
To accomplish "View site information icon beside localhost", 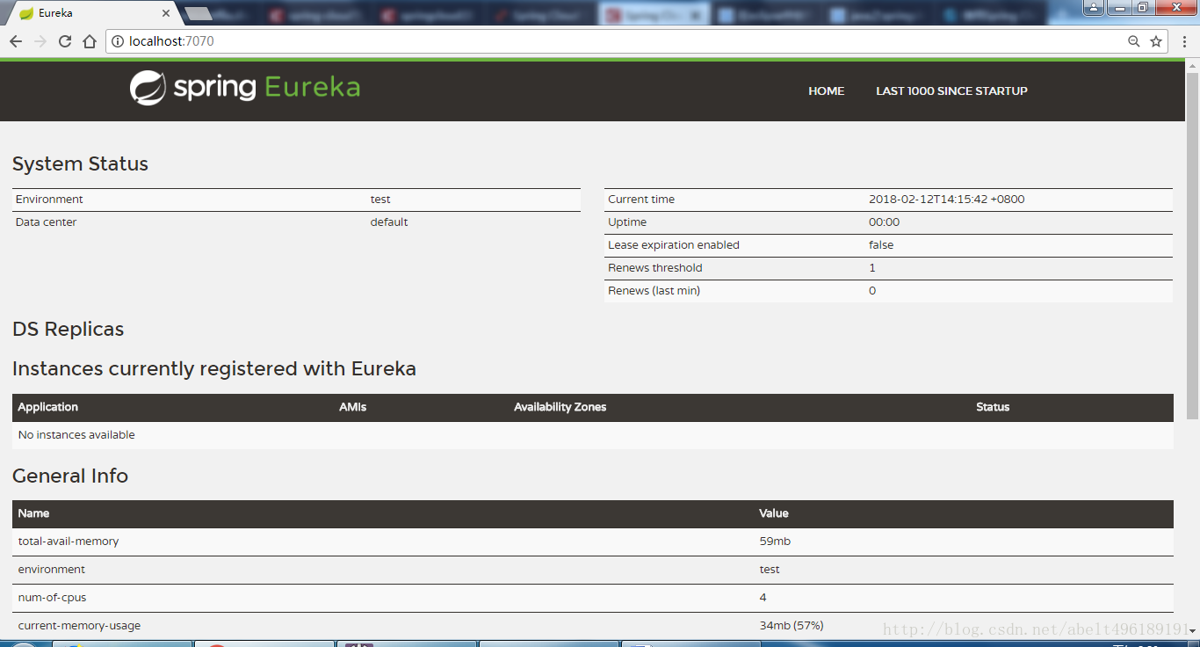I will [x=118, y=41].
